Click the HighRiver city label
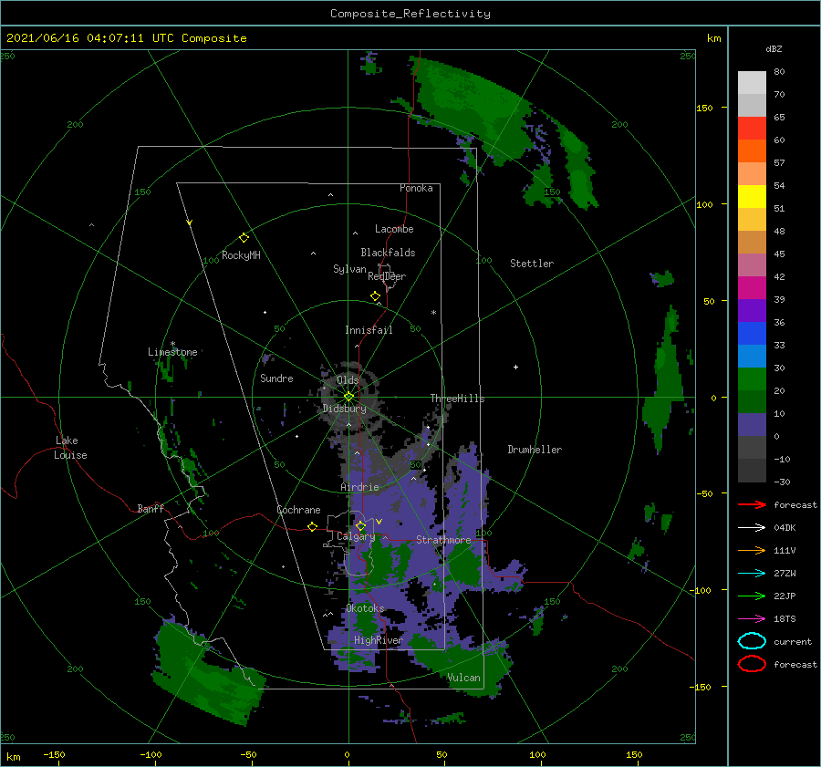This screenshot has height=767, width=821. [378, 640]
